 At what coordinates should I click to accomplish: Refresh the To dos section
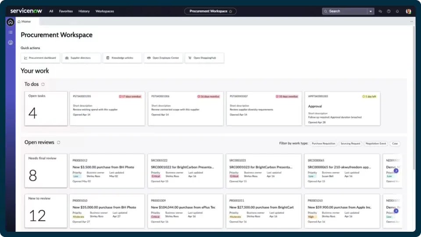point(43,84)
